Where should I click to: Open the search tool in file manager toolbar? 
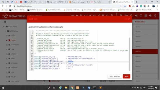131,15
